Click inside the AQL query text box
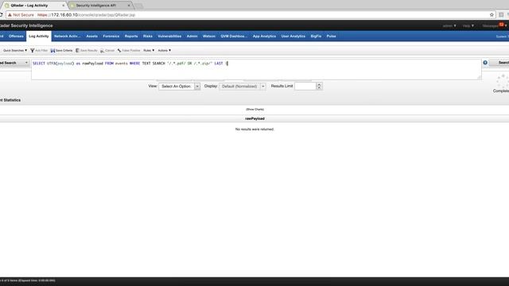Screen dimensions: 509x286 tap(256, 69)
